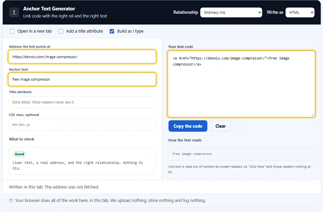Click the 'What to check' heading
This screenshot has height=212, width=323.
22,139
